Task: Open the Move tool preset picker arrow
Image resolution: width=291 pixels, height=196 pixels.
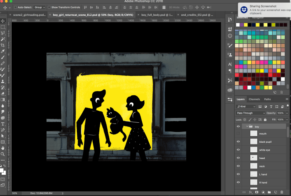Action: 10,7
